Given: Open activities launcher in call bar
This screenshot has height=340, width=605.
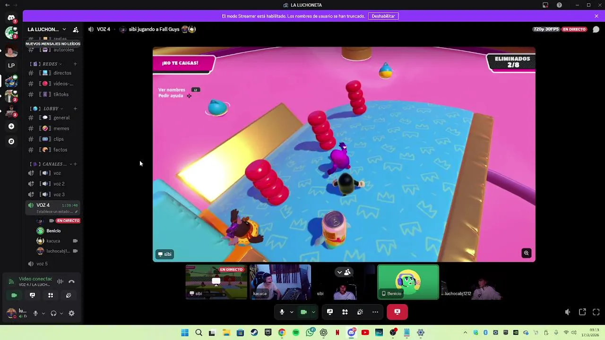Looking at the screenshot, I should (345, 312).
